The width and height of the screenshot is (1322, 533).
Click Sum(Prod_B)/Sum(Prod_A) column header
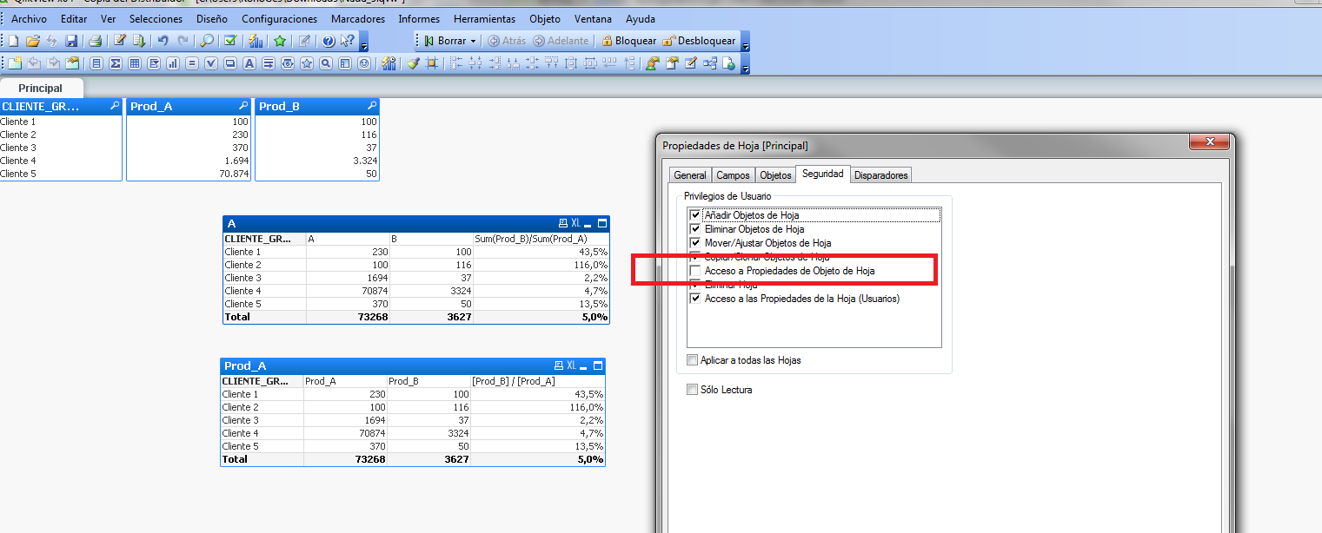[541, 239]
